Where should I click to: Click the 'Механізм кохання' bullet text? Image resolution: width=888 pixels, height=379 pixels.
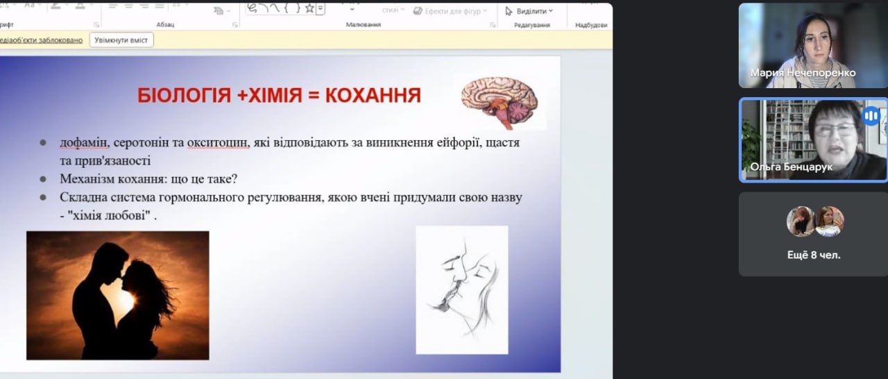point(148,178)
